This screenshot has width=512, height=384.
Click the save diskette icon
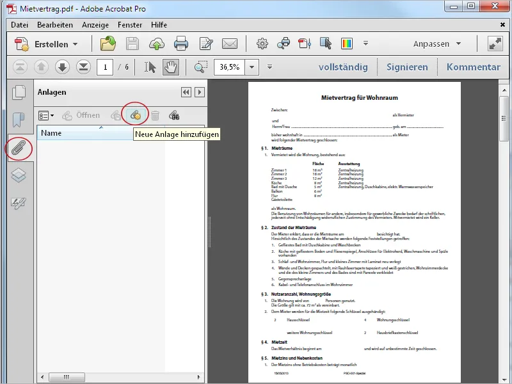tap(132, 44)
